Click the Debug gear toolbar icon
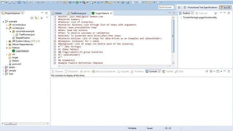The image size is (233, 131). [x=70, y=3]
